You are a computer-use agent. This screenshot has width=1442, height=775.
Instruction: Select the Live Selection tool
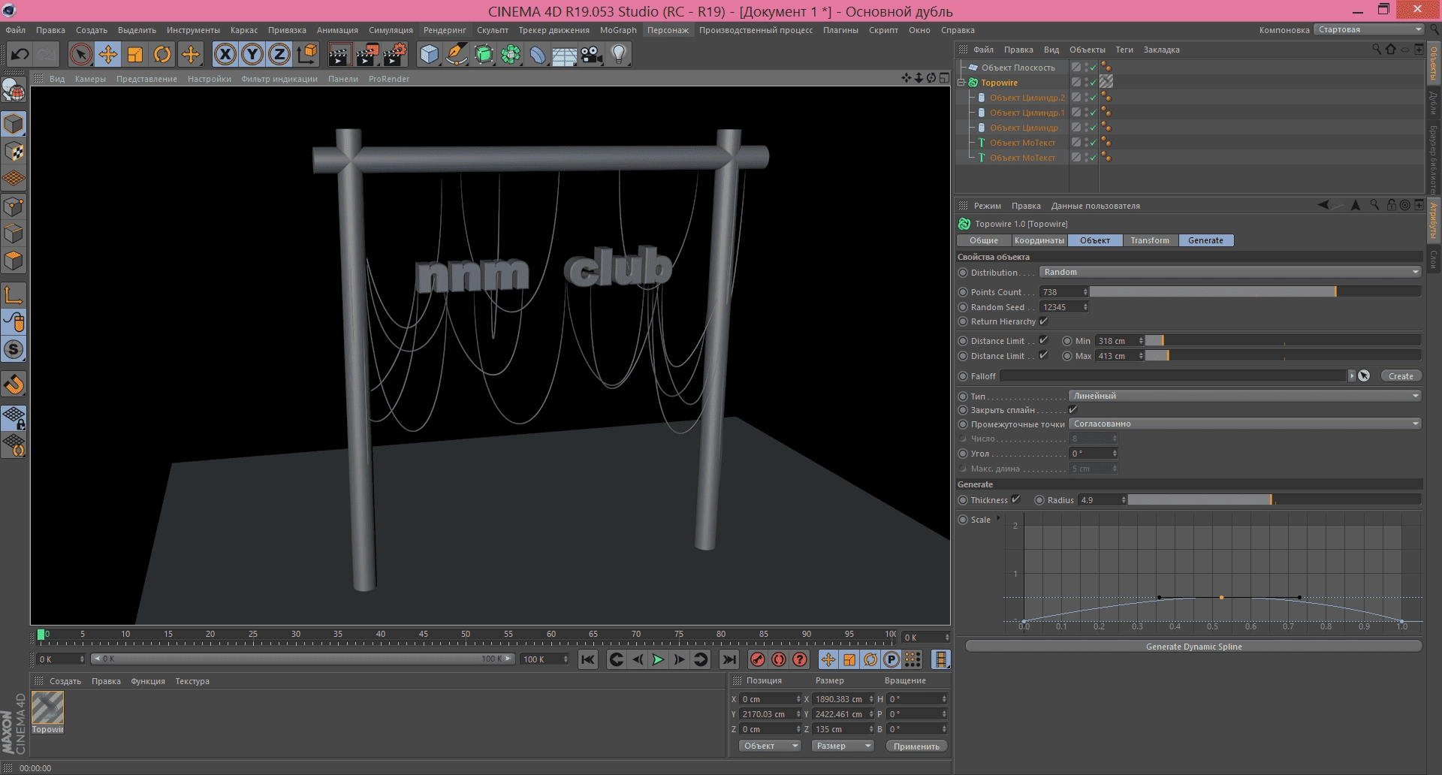tap(80, 54)
